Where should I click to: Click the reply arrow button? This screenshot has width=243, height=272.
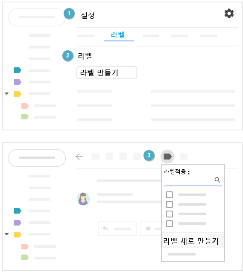pyautogui.click(x=117, y=229)
